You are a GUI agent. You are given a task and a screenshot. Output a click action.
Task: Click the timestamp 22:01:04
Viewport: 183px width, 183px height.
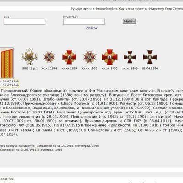[7, 179]
